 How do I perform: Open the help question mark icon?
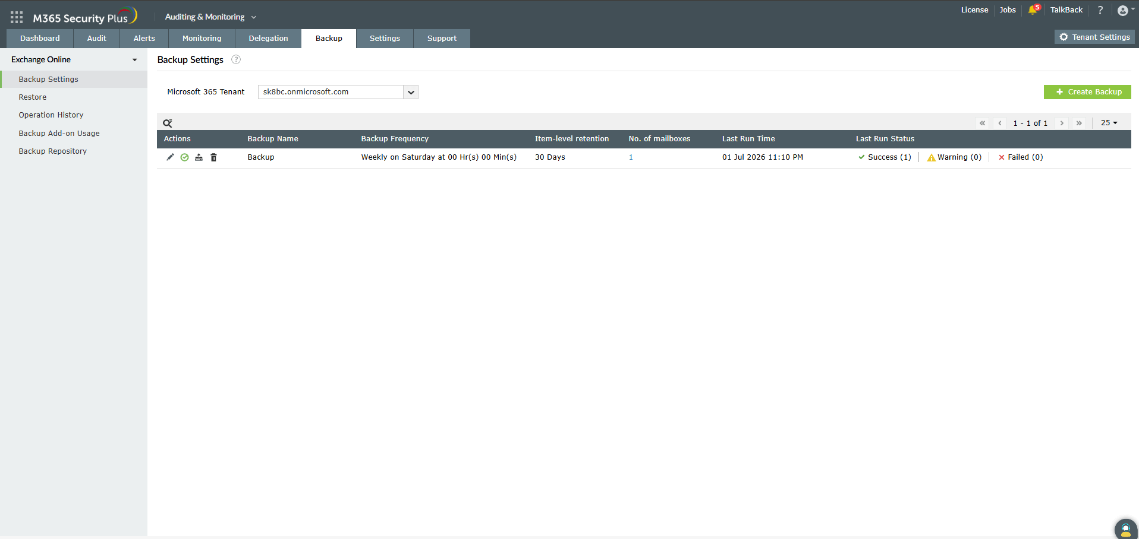point(1100,10)
